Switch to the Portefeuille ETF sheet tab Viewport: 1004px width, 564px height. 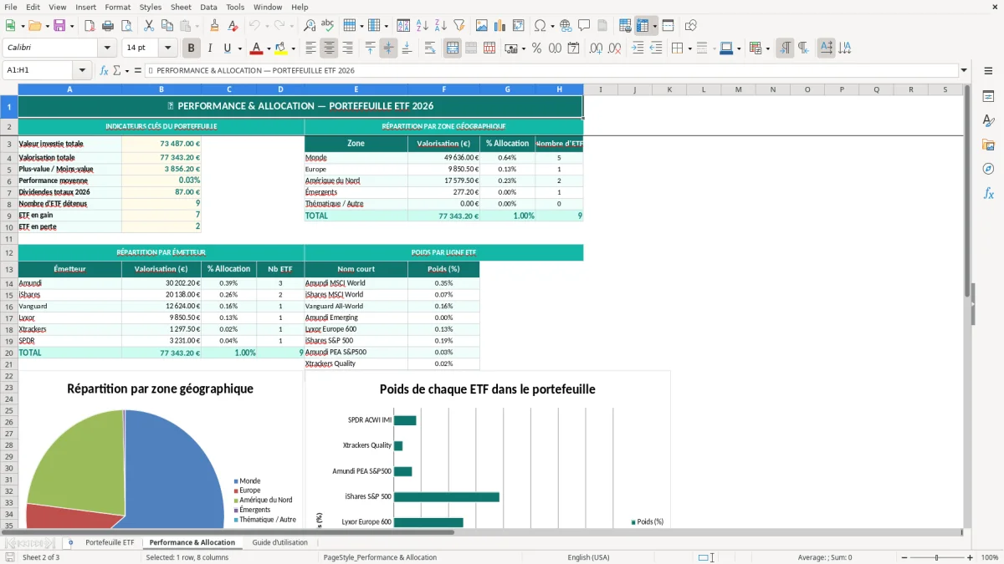(x=110, y=542)
